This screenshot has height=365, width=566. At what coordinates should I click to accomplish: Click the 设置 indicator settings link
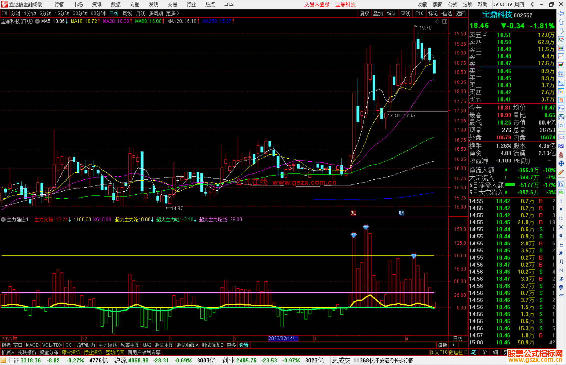244,345
